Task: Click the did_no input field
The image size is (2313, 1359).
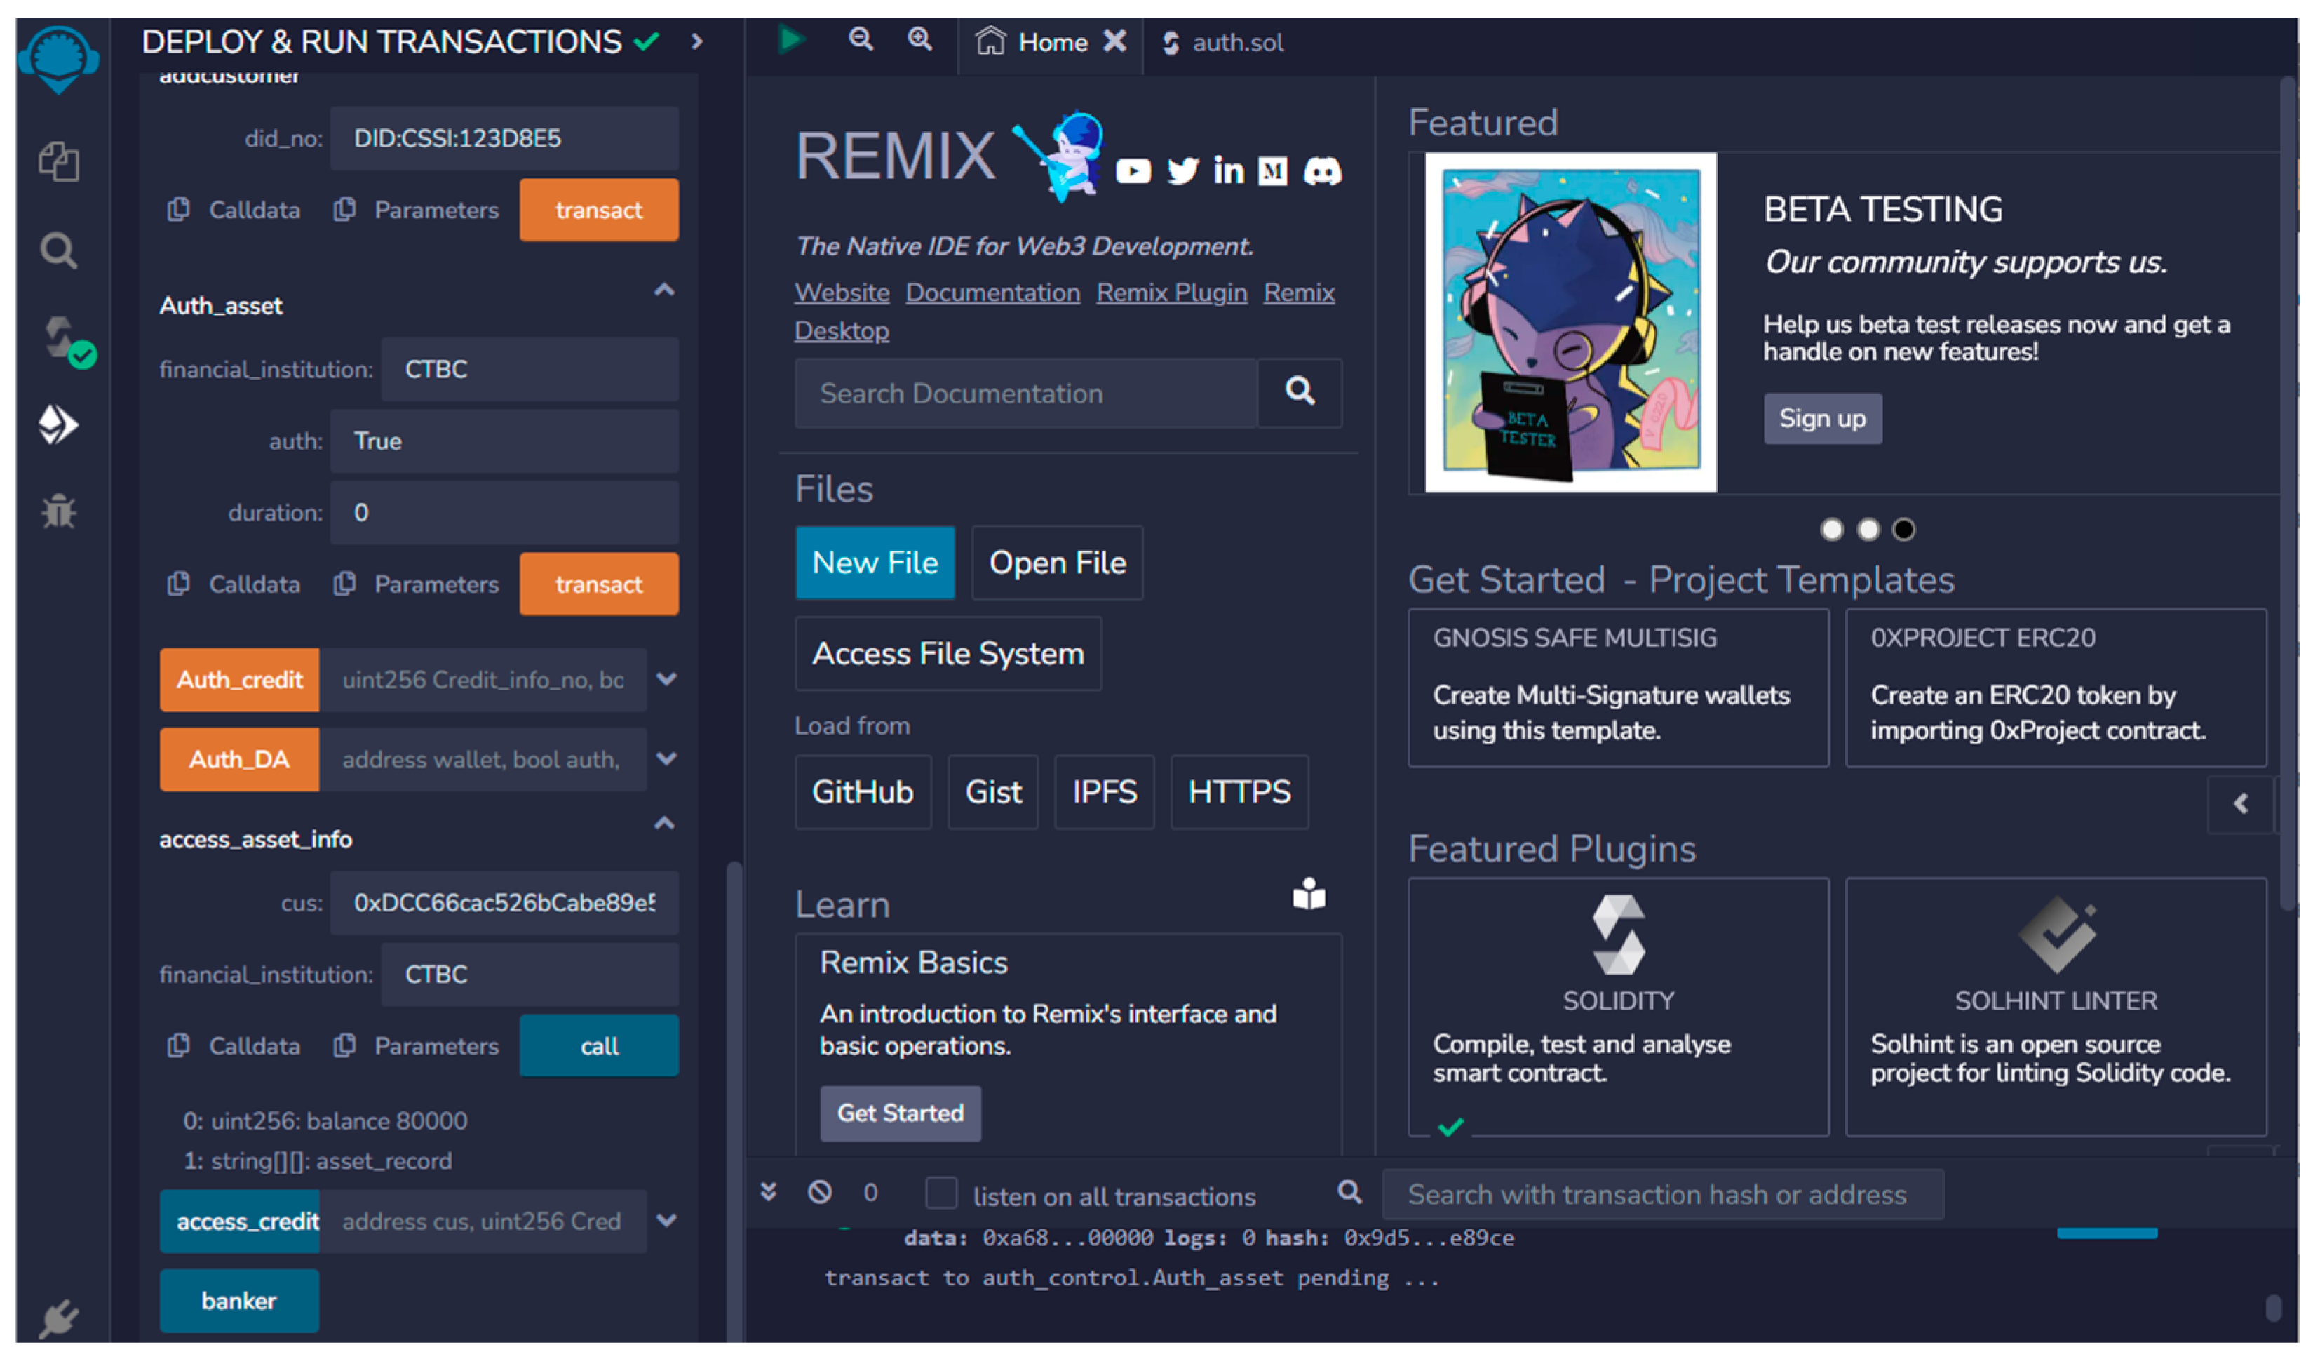Action: [505, 139]
